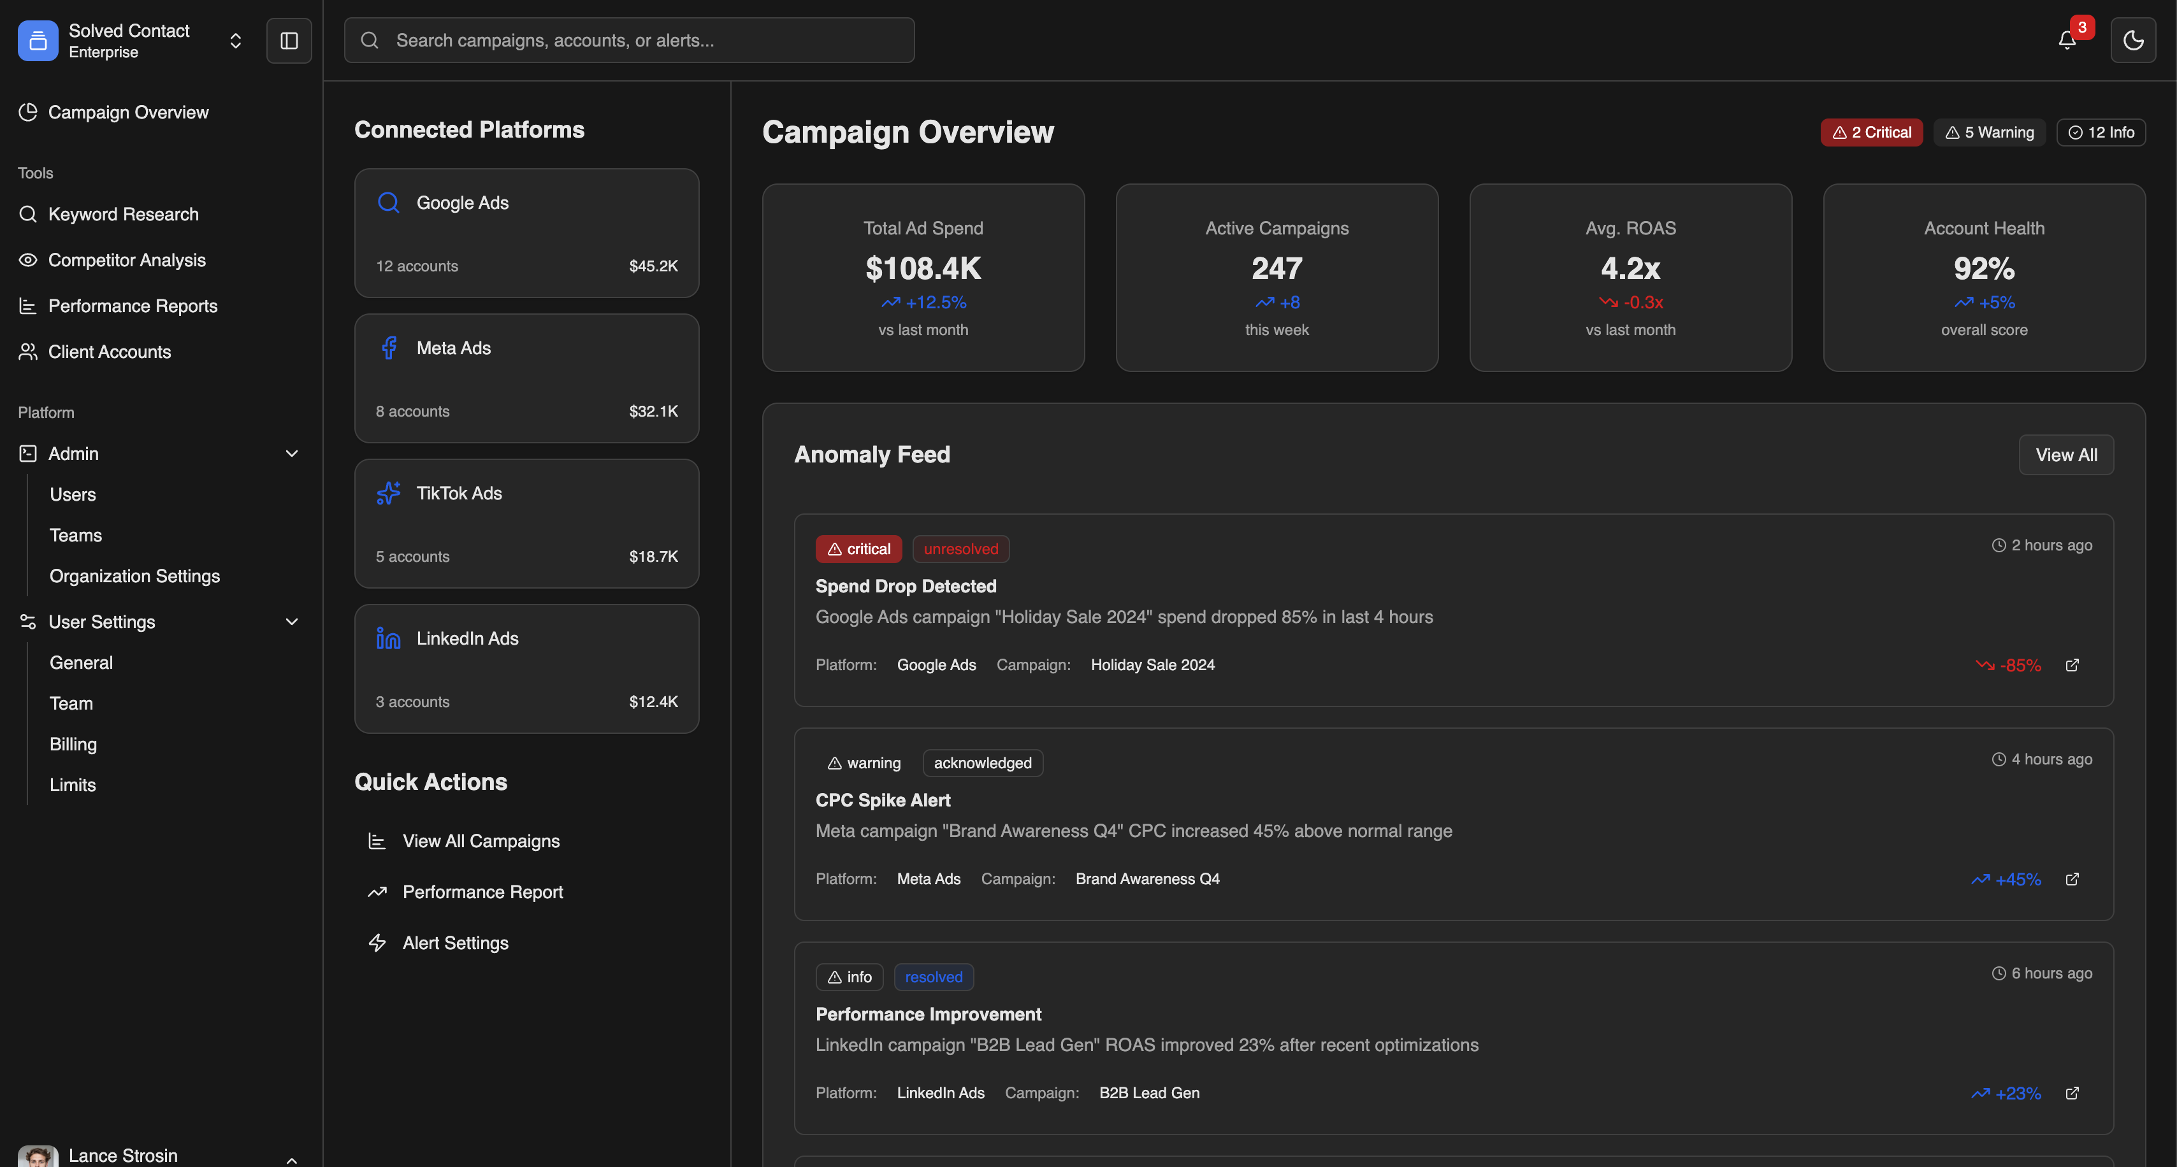The width and height of the screenshot is (2177, 1167).
Task: Click the TikTok Ads sparkle icon
Action: tap(388, 493)
